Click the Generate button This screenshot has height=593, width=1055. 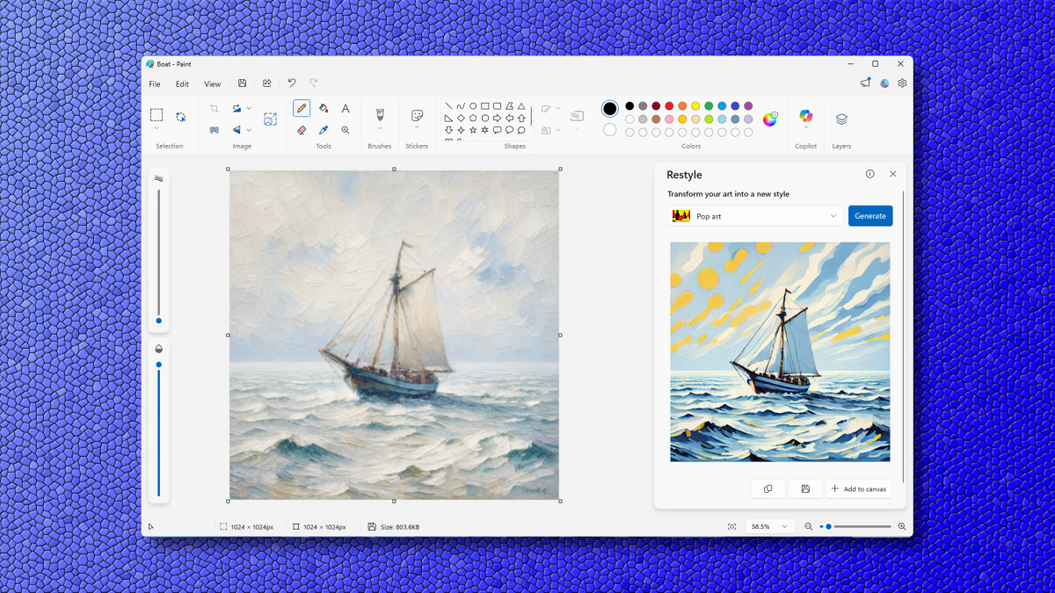coord(869,216)
